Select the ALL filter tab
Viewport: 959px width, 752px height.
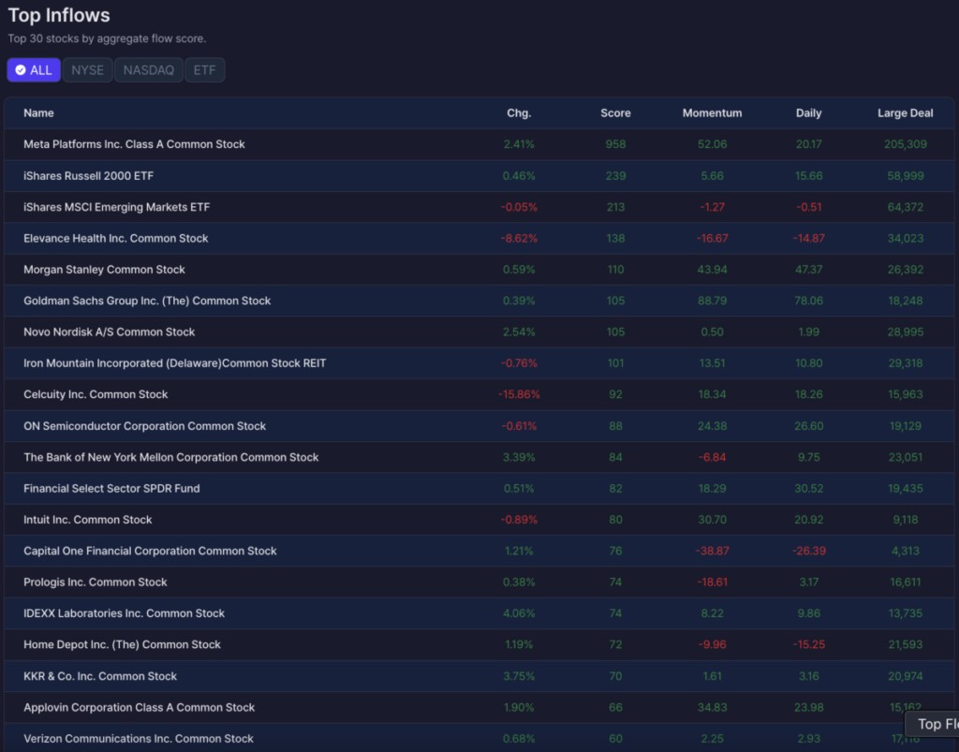click(34, 69)
